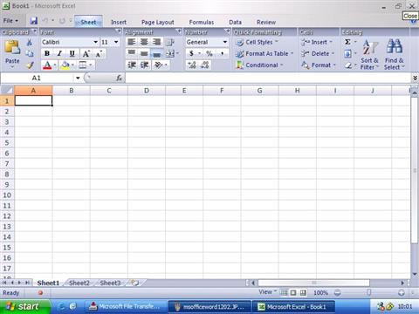
Task: Open the Page Layout tab
Action: click(158, 22)
